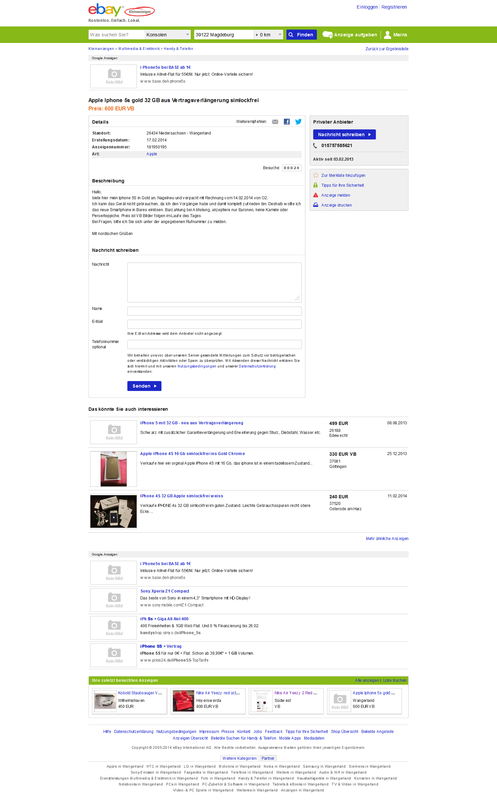This screenshot has width=497, height=804.
Task: Click the E-Mail input field
Action: (x=215, y=324)
